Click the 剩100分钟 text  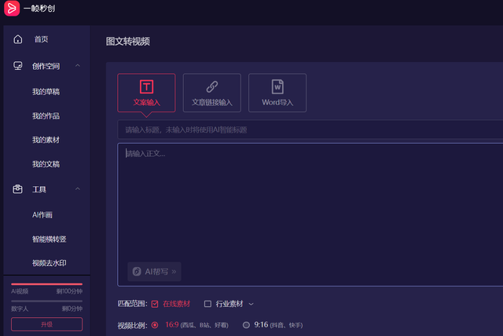[x=69, y=291]
